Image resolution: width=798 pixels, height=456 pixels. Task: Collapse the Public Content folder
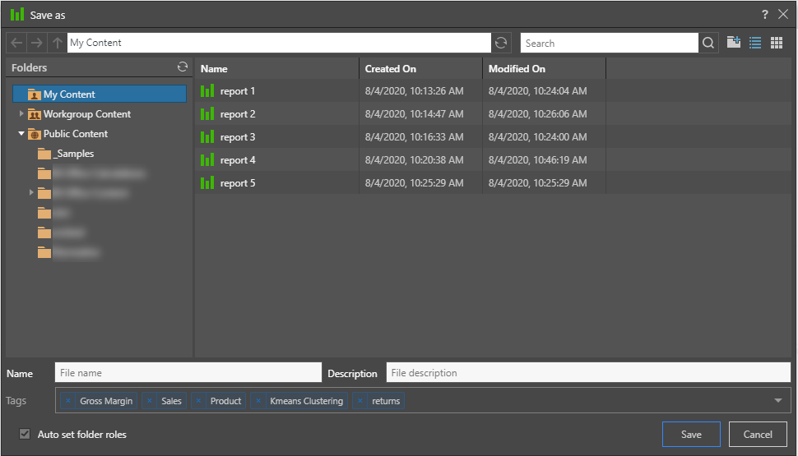tap(21, 134)
